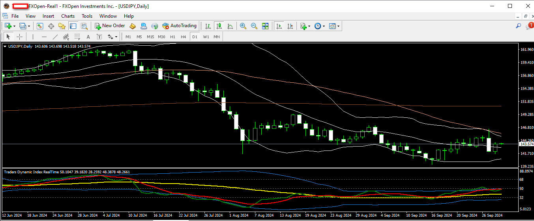Select the D1 timeframe button
This screenshot has height=221, width=534.
click(194, 37)
